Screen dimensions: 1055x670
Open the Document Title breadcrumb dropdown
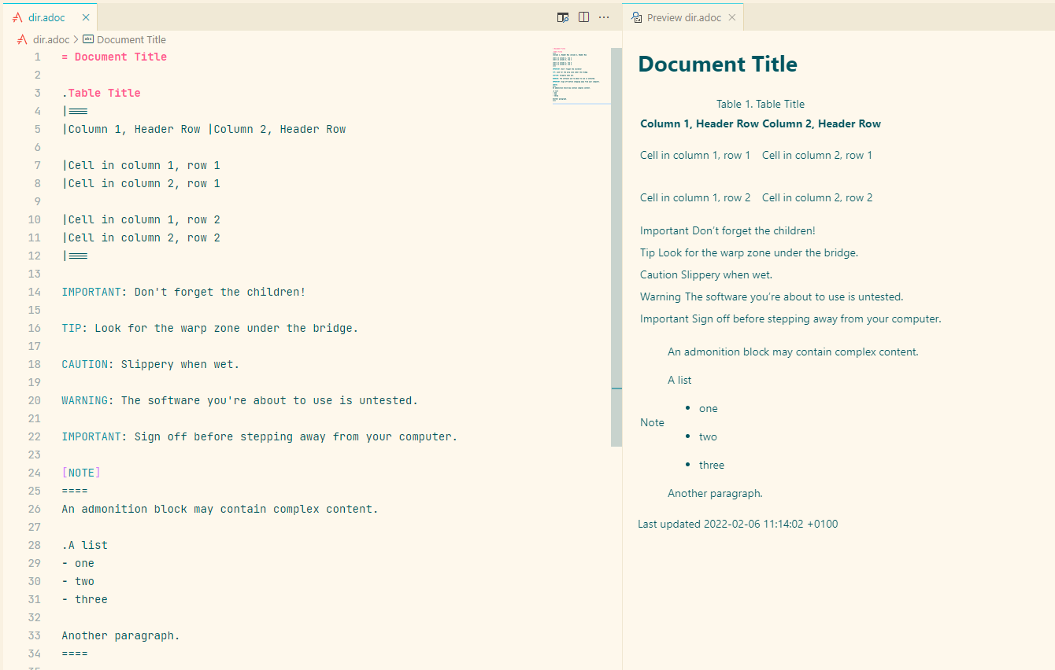[x=131, y=39]
